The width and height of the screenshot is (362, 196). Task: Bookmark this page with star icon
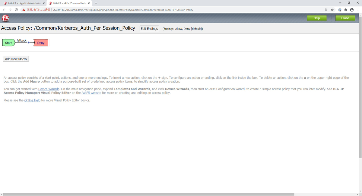click(x=332, y=10)
